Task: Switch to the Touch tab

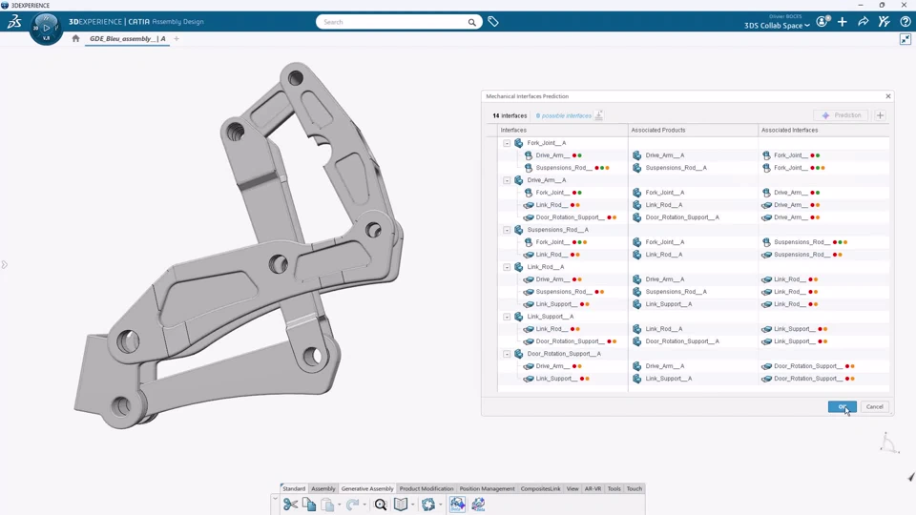Action: [634, 488]
